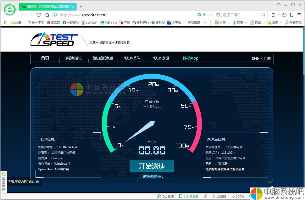The width and height of the screenshot is (305, 200).
Task: Open the 系统城 bookmark
Action: pyautogui.click(x=158, y=23)
